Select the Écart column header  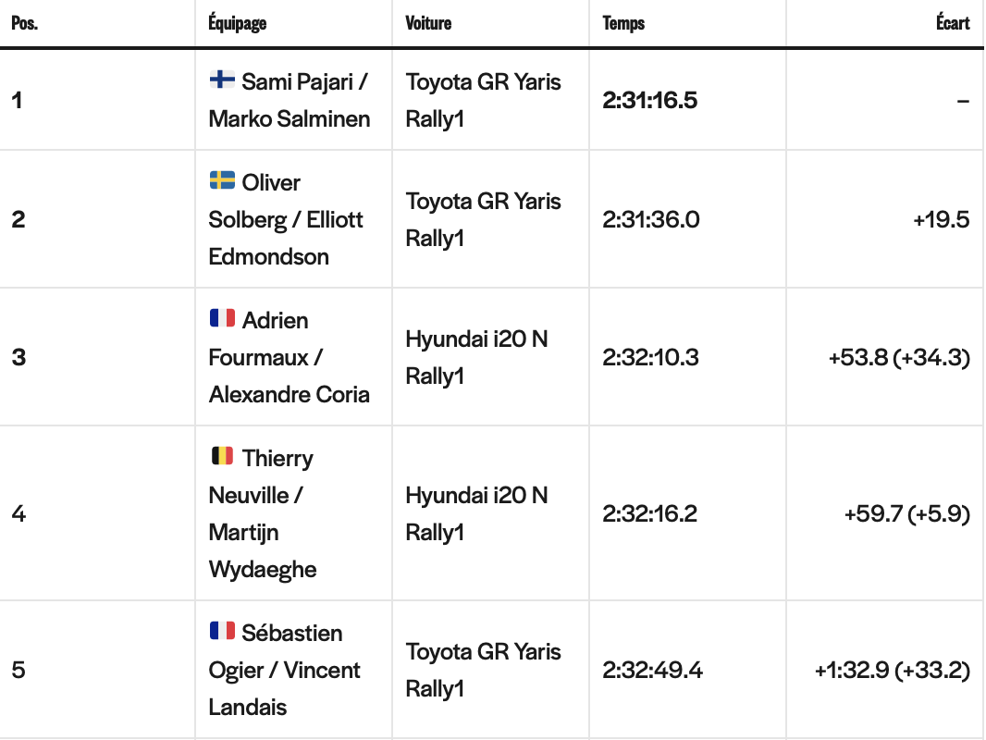pos(953,22)
